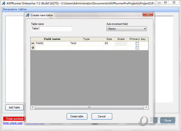Cancel the Create new table dialog
Image resolution: width=181 pixels, height=131 pixels.
(x=102, y=116)
